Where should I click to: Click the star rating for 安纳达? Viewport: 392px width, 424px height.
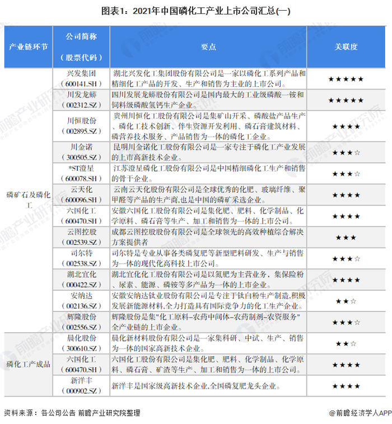pyautogui.click(x=346, y=301)
